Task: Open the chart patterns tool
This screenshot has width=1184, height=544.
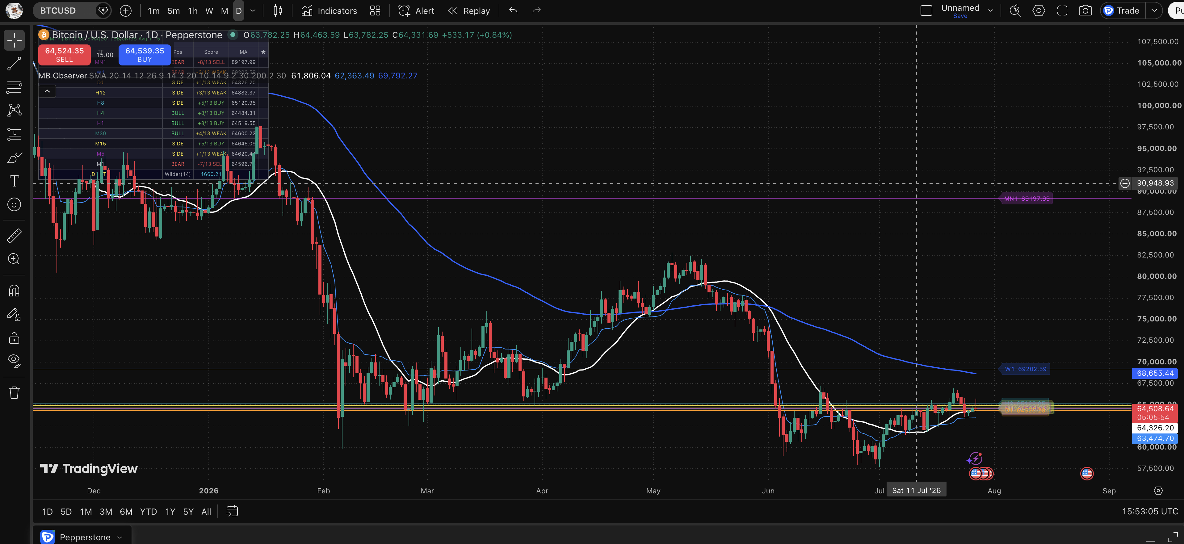Action: (x=14, y=110)
